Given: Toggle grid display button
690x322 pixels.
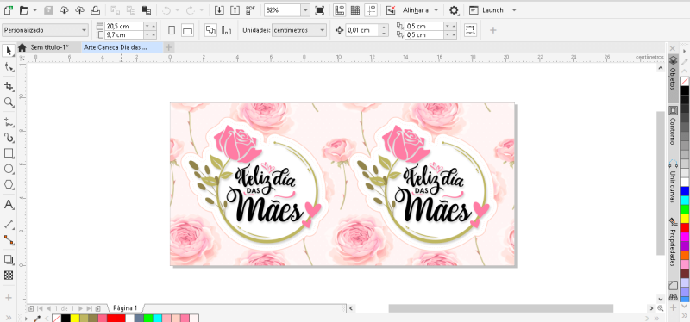Looking at the screenshot, I should 355,9.
